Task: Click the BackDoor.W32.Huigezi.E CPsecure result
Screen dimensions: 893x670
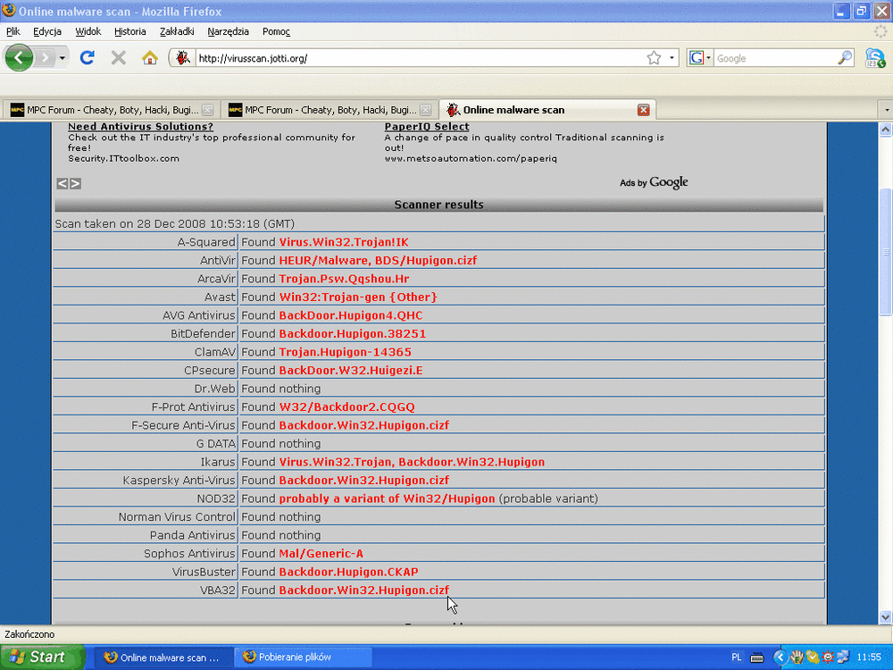Action: 351,371
